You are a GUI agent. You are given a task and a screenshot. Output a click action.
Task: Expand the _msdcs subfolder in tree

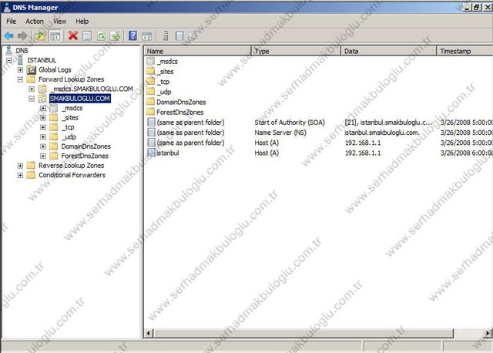[43, 108]
